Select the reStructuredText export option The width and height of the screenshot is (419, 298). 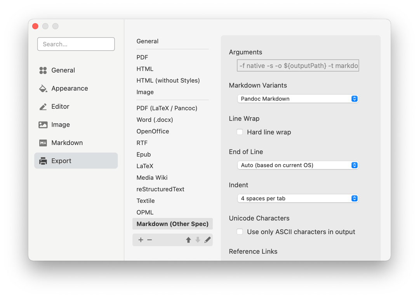click(160, 189)
